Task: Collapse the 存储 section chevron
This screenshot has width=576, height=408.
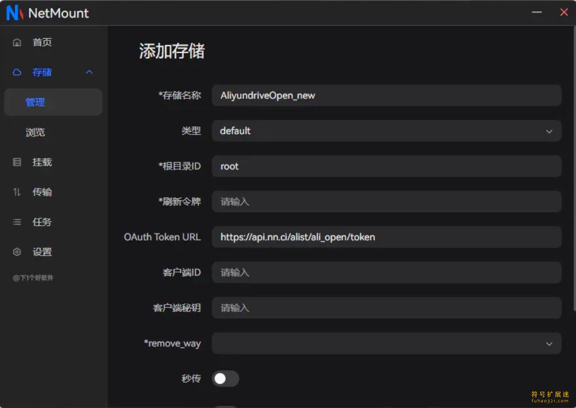Action: [x=89, y=72]
